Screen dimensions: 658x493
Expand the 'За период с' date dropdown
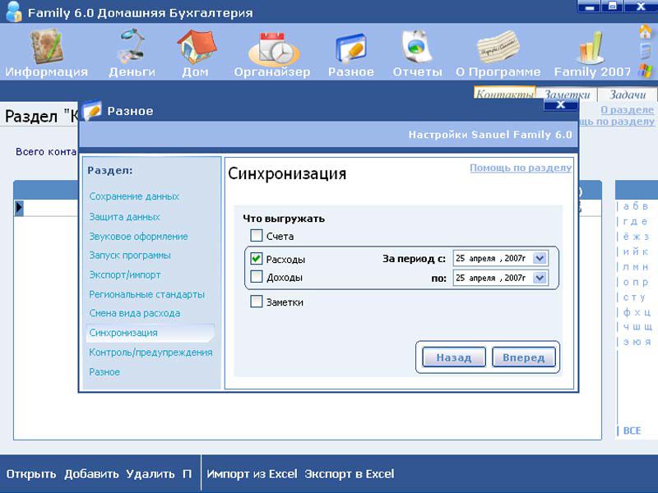pos(540,258)
